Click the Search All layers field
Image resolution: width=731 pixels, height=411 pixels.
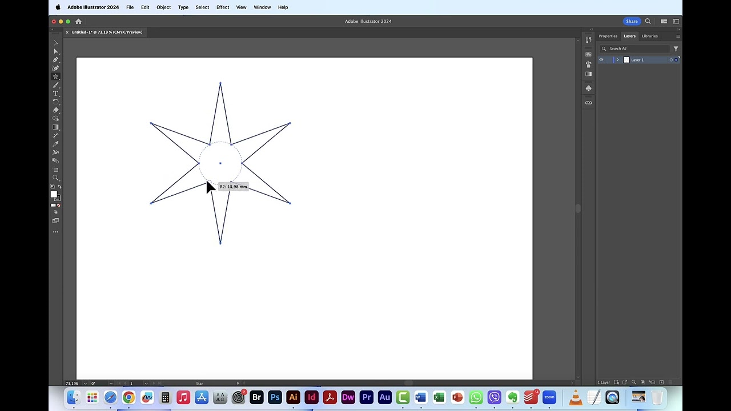[637, 49]
